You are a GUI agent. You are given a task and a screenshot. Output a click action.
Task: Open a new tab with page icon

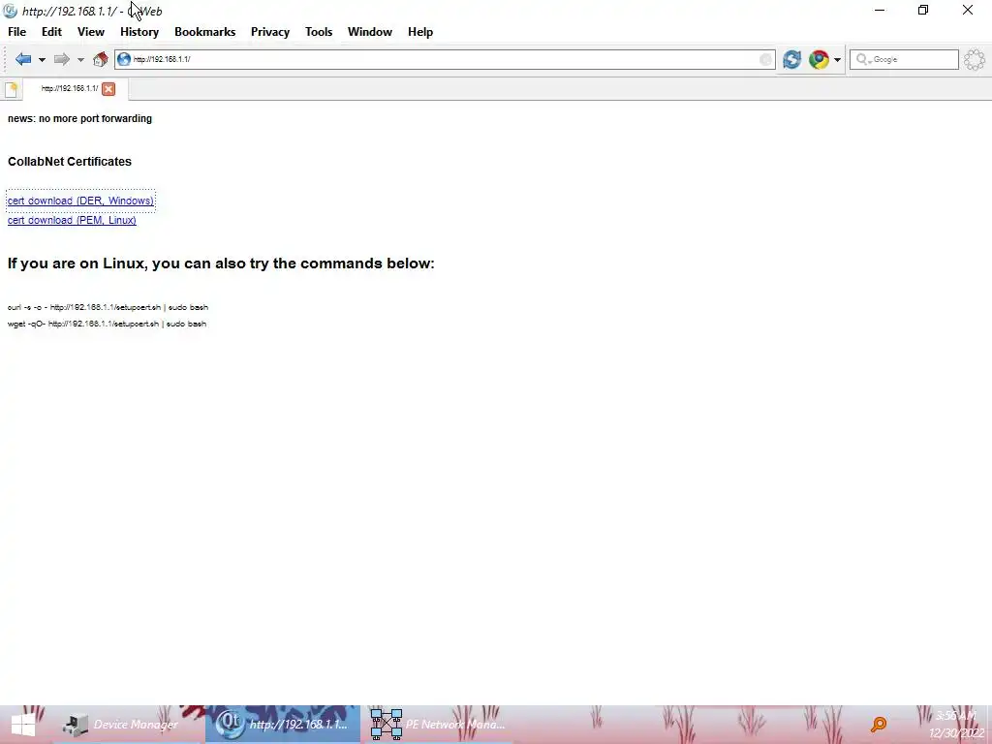[x=12, y=89]
